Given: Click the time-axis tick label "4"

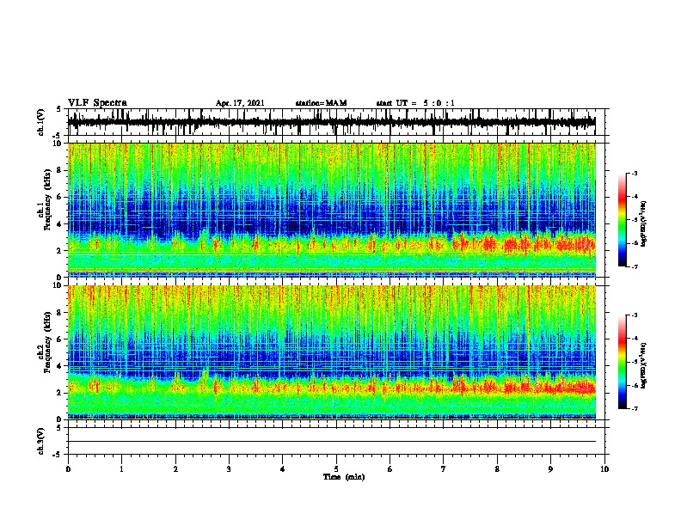Looking at the screenshot, I should (283, 469).
